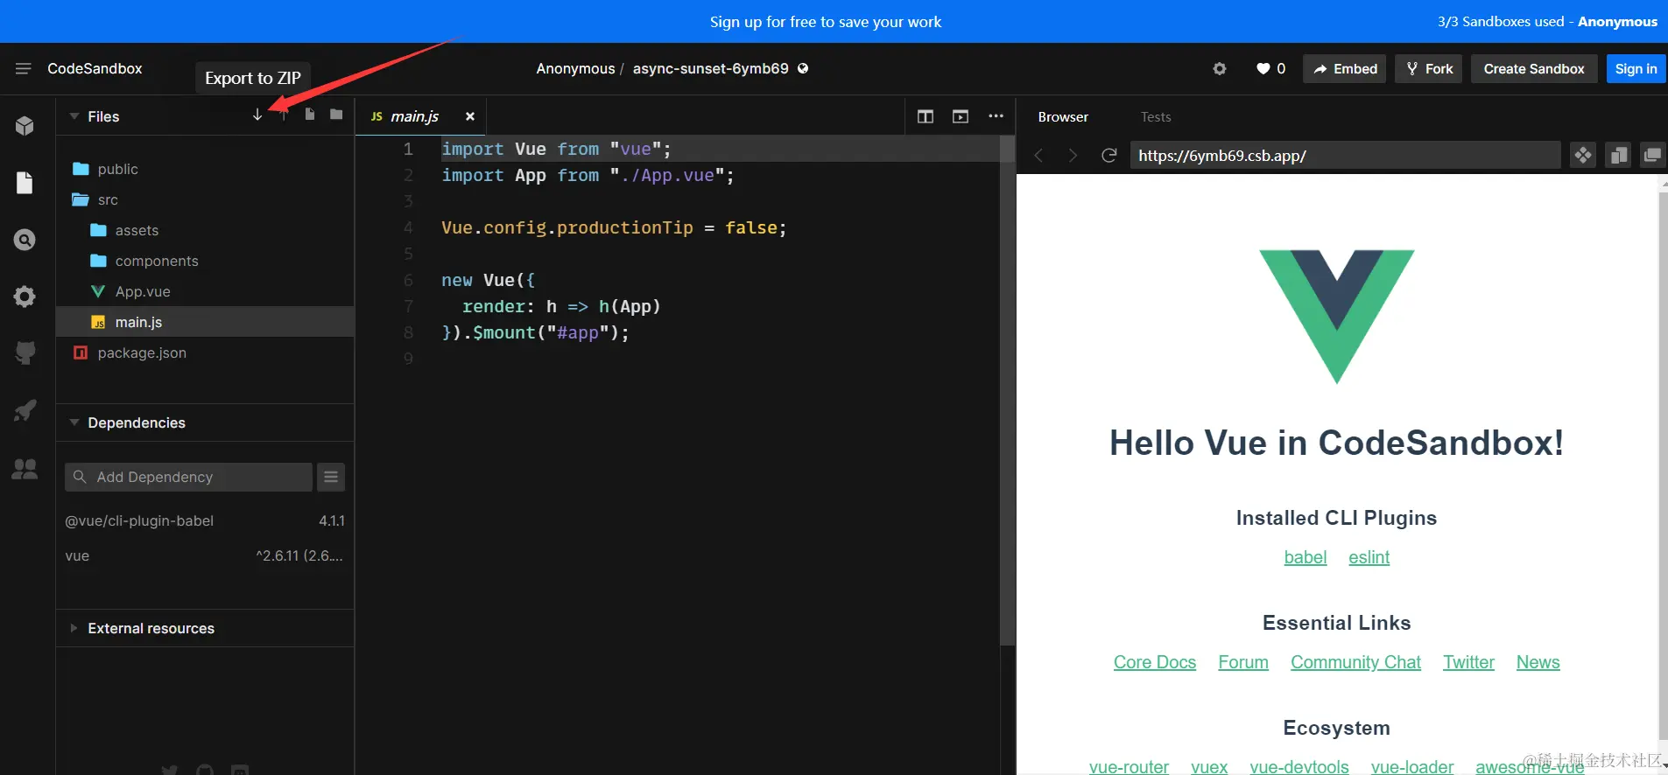Viewport: 1668px width, 775px height.
Task: Click the sandbox name async-sunset-6ymb69
Action: click(x=710, y=68)
